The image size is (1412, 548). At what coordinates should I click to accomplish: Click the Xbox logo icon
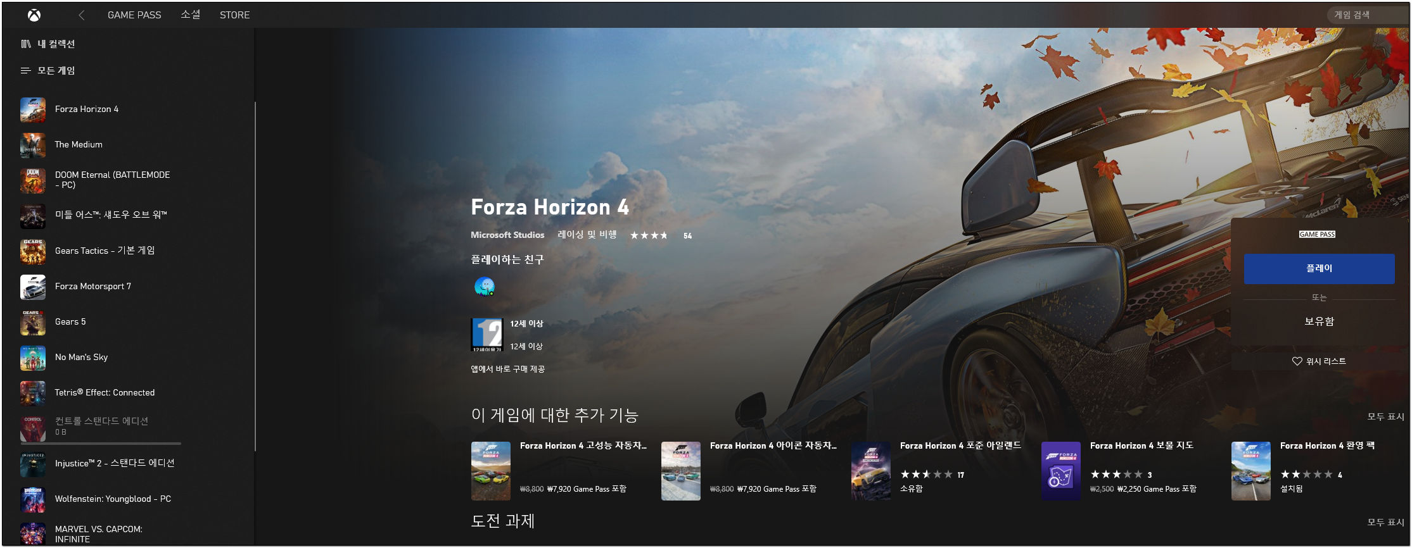point(34,15)
